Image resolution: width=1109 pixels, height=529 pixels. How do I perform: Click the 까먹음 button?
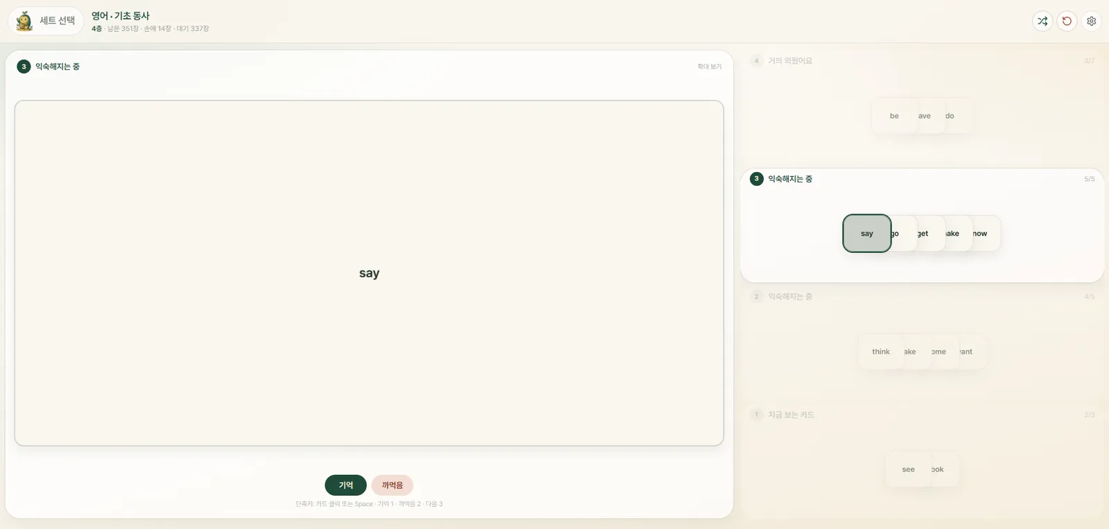[392, 485]
